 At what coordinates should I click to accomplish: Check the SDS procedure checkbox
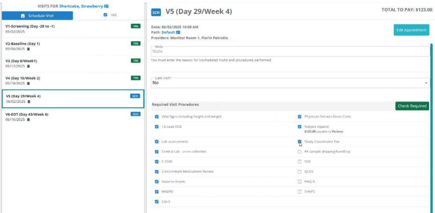299,162
